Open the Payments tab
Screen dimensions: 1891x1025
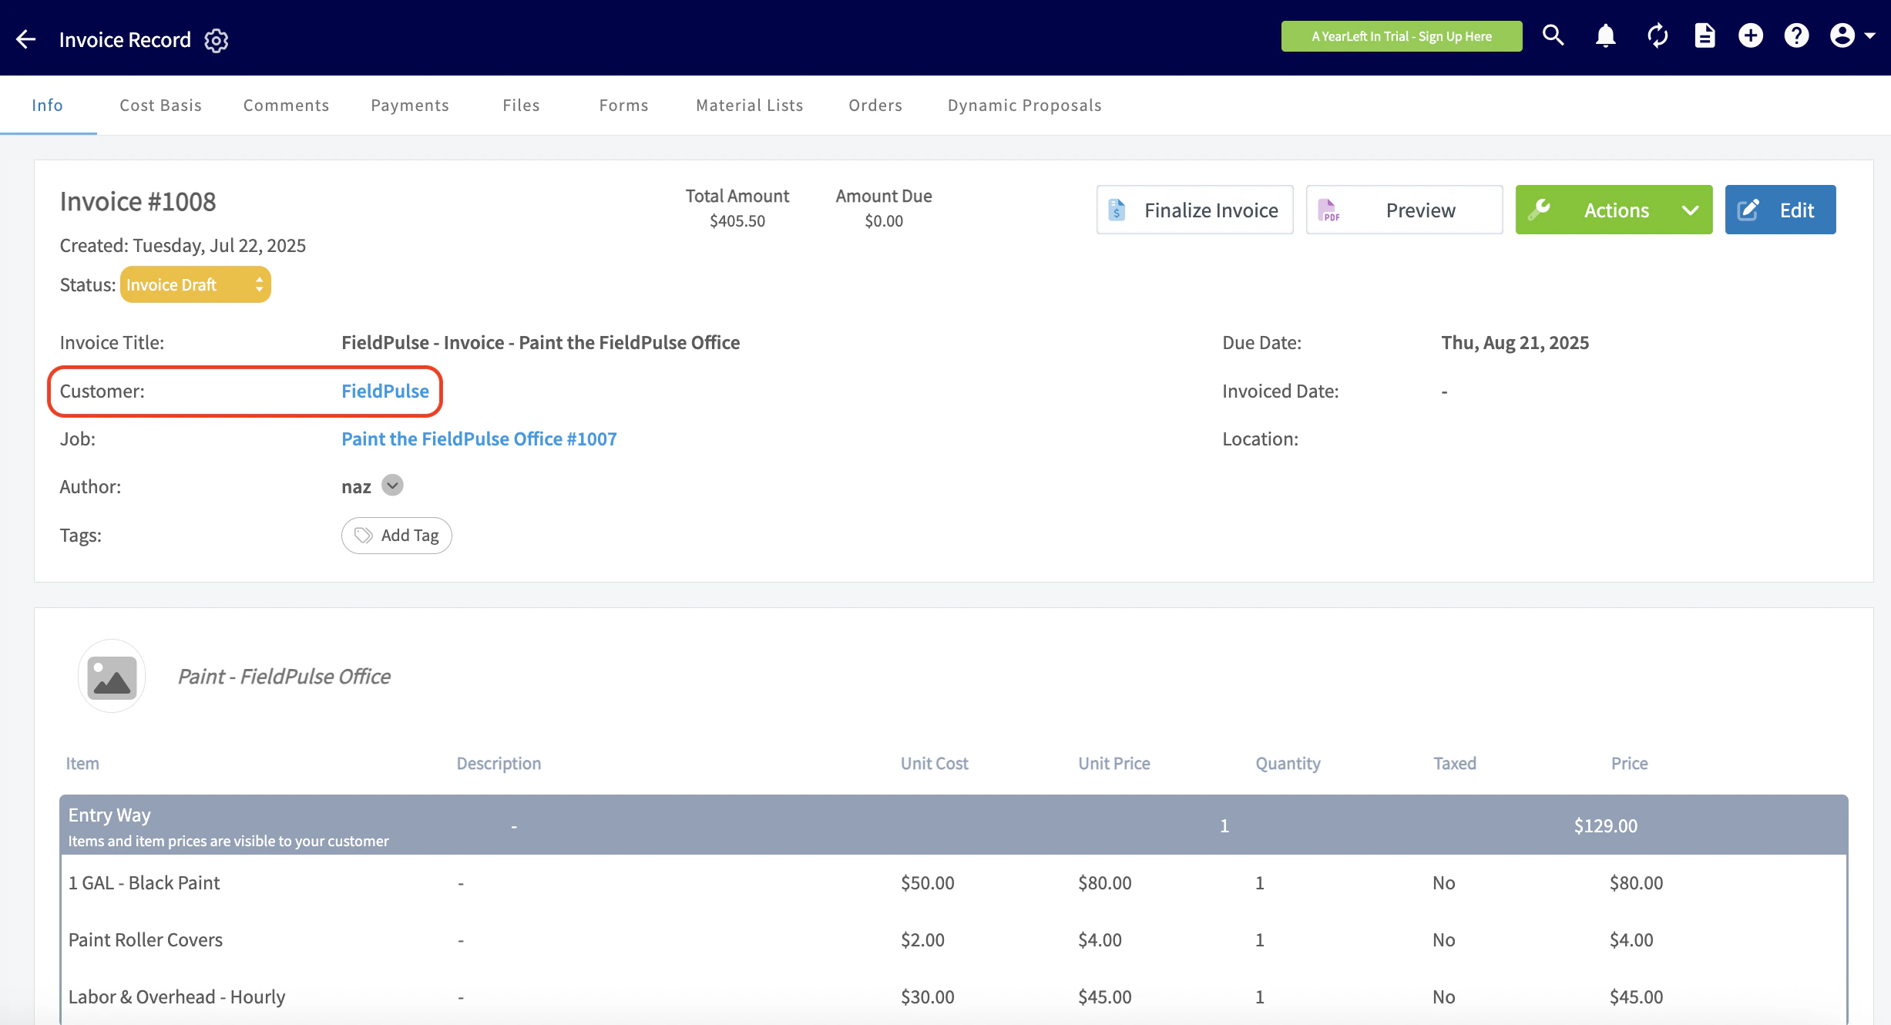click(410, 105)
